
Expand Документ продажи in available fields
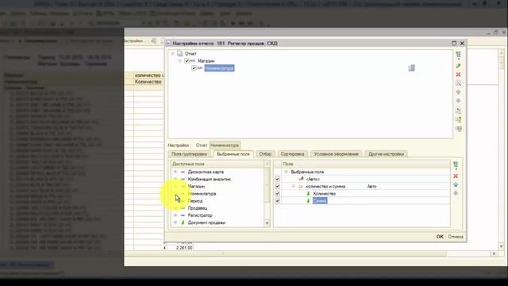pyautogui.click(x=175, y=222)
